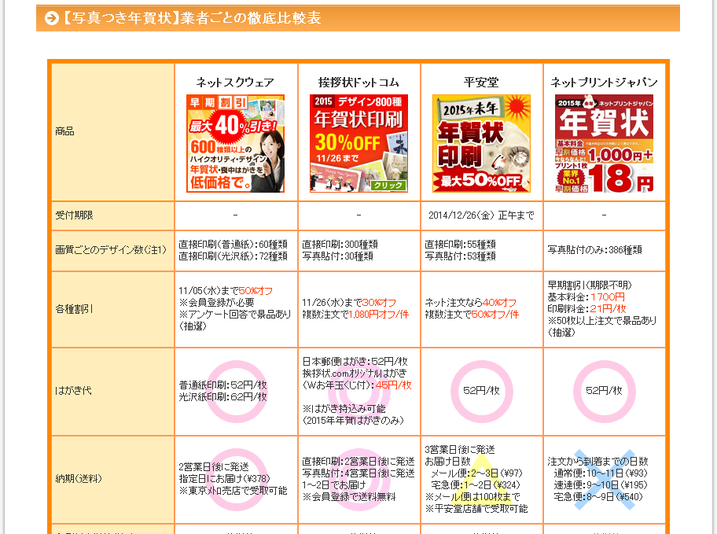Click 光沢紙印刷:62円/枚 text
This screenshot has height=534, width=717.
[222, 396]
